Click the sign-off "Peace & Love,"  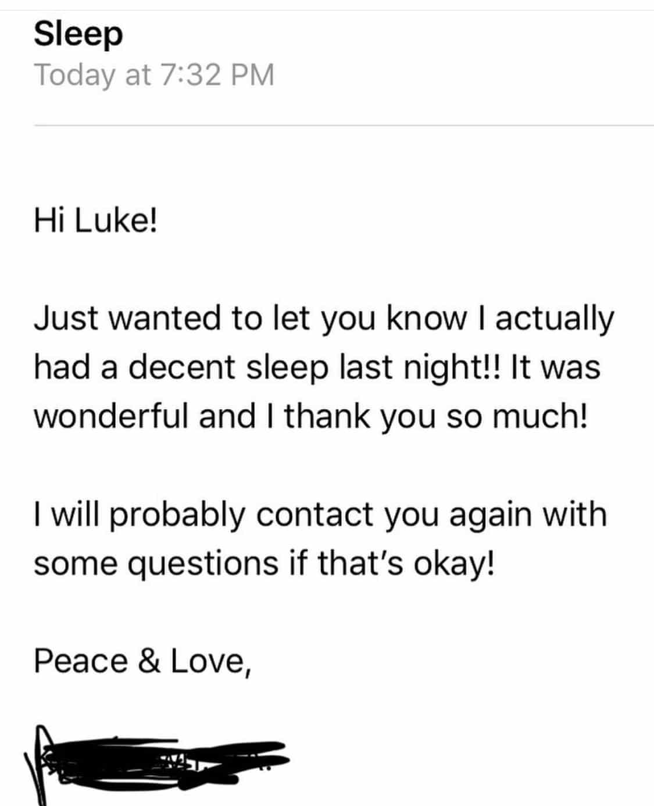143,662
